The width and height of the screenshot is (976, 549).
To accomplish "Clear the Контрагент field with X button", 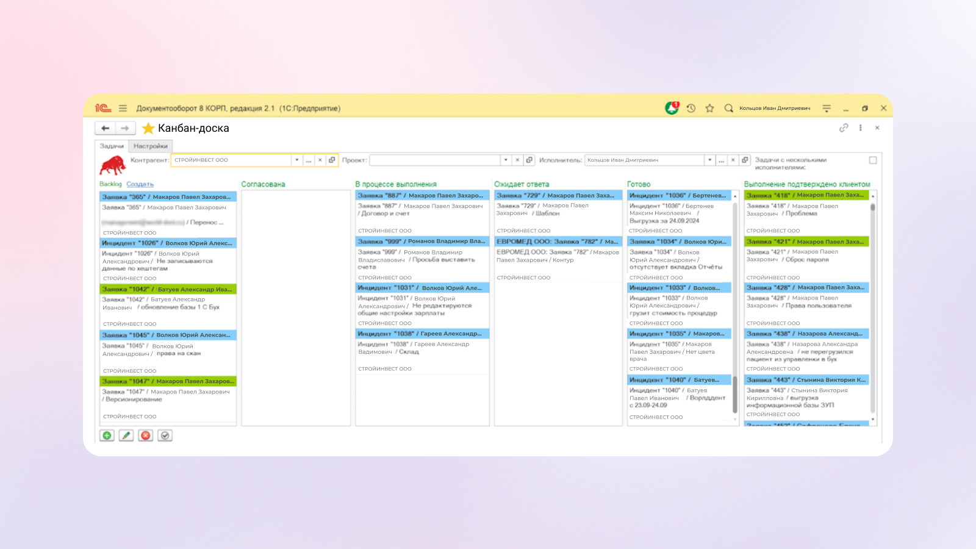I will click(320, 160).
